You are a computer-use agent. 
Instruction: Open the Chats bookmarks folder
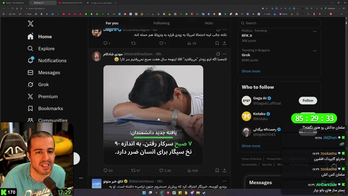click(266, 14)
